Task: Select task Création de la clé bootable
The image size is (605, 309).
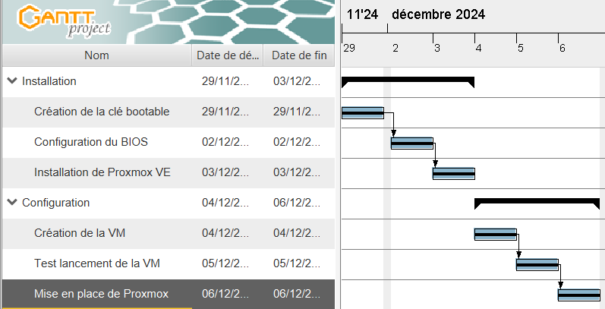Action: pyautogui.click(x=101, y=112)
